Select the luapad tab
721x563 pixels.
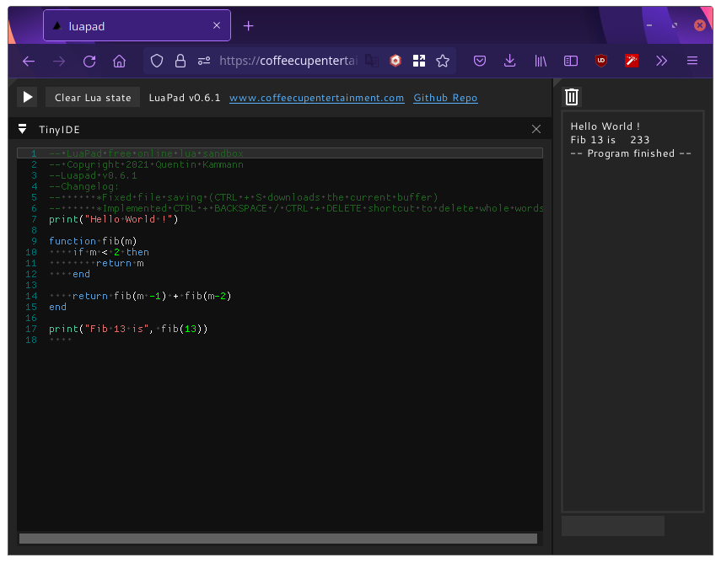(137, 26)
